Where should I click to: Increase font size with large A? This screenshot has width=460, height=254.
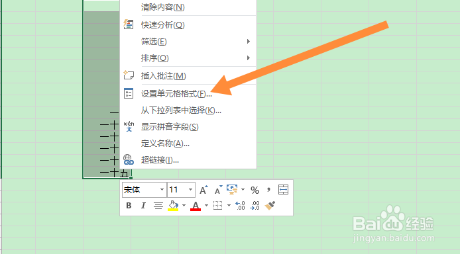(203, 190)
